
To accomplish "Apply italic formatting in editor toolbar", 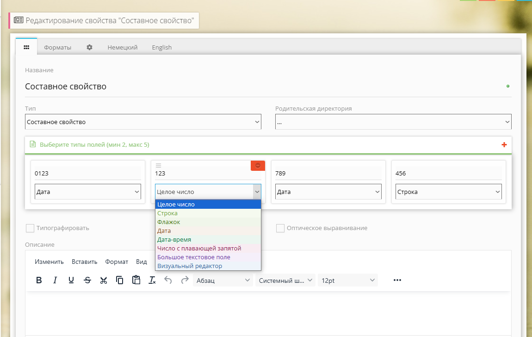I will pos(55,280).
